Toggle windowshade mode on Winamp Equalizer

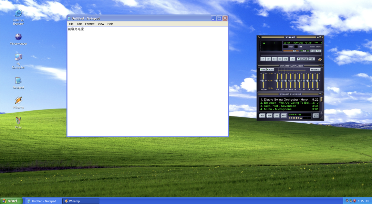point(320,66)
